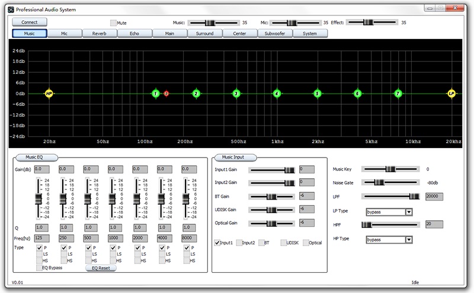474x293 pixels.
Task: Click the yellow HP filter node
Action: (49, 94)
